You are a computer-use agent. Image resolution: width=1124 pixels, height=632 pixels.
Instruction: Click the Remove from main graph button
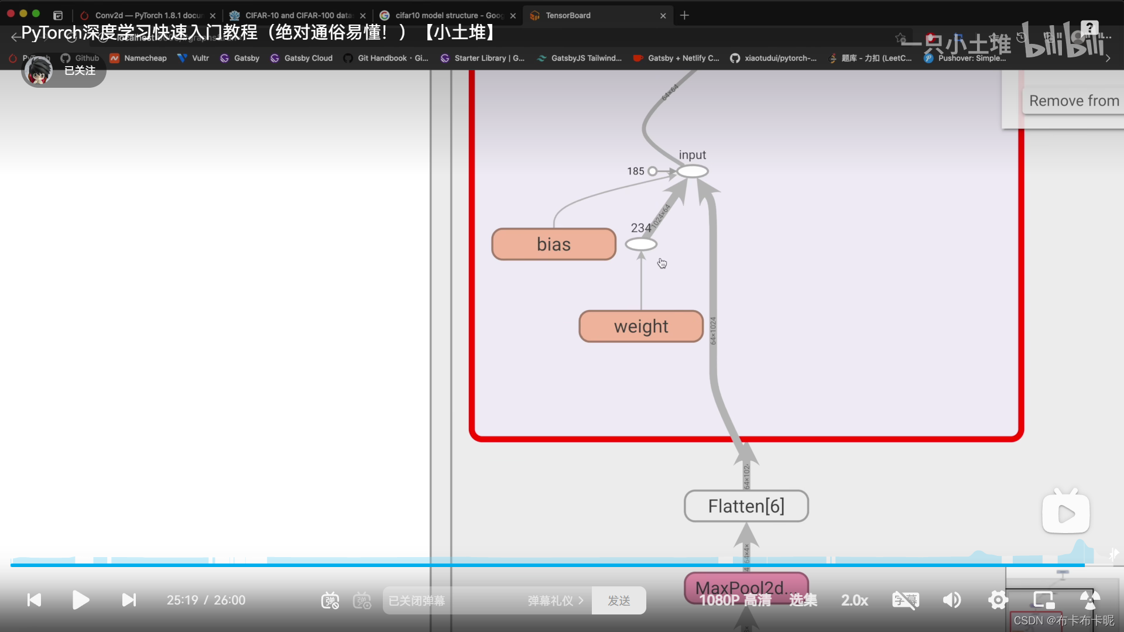tap(1073, 101)
